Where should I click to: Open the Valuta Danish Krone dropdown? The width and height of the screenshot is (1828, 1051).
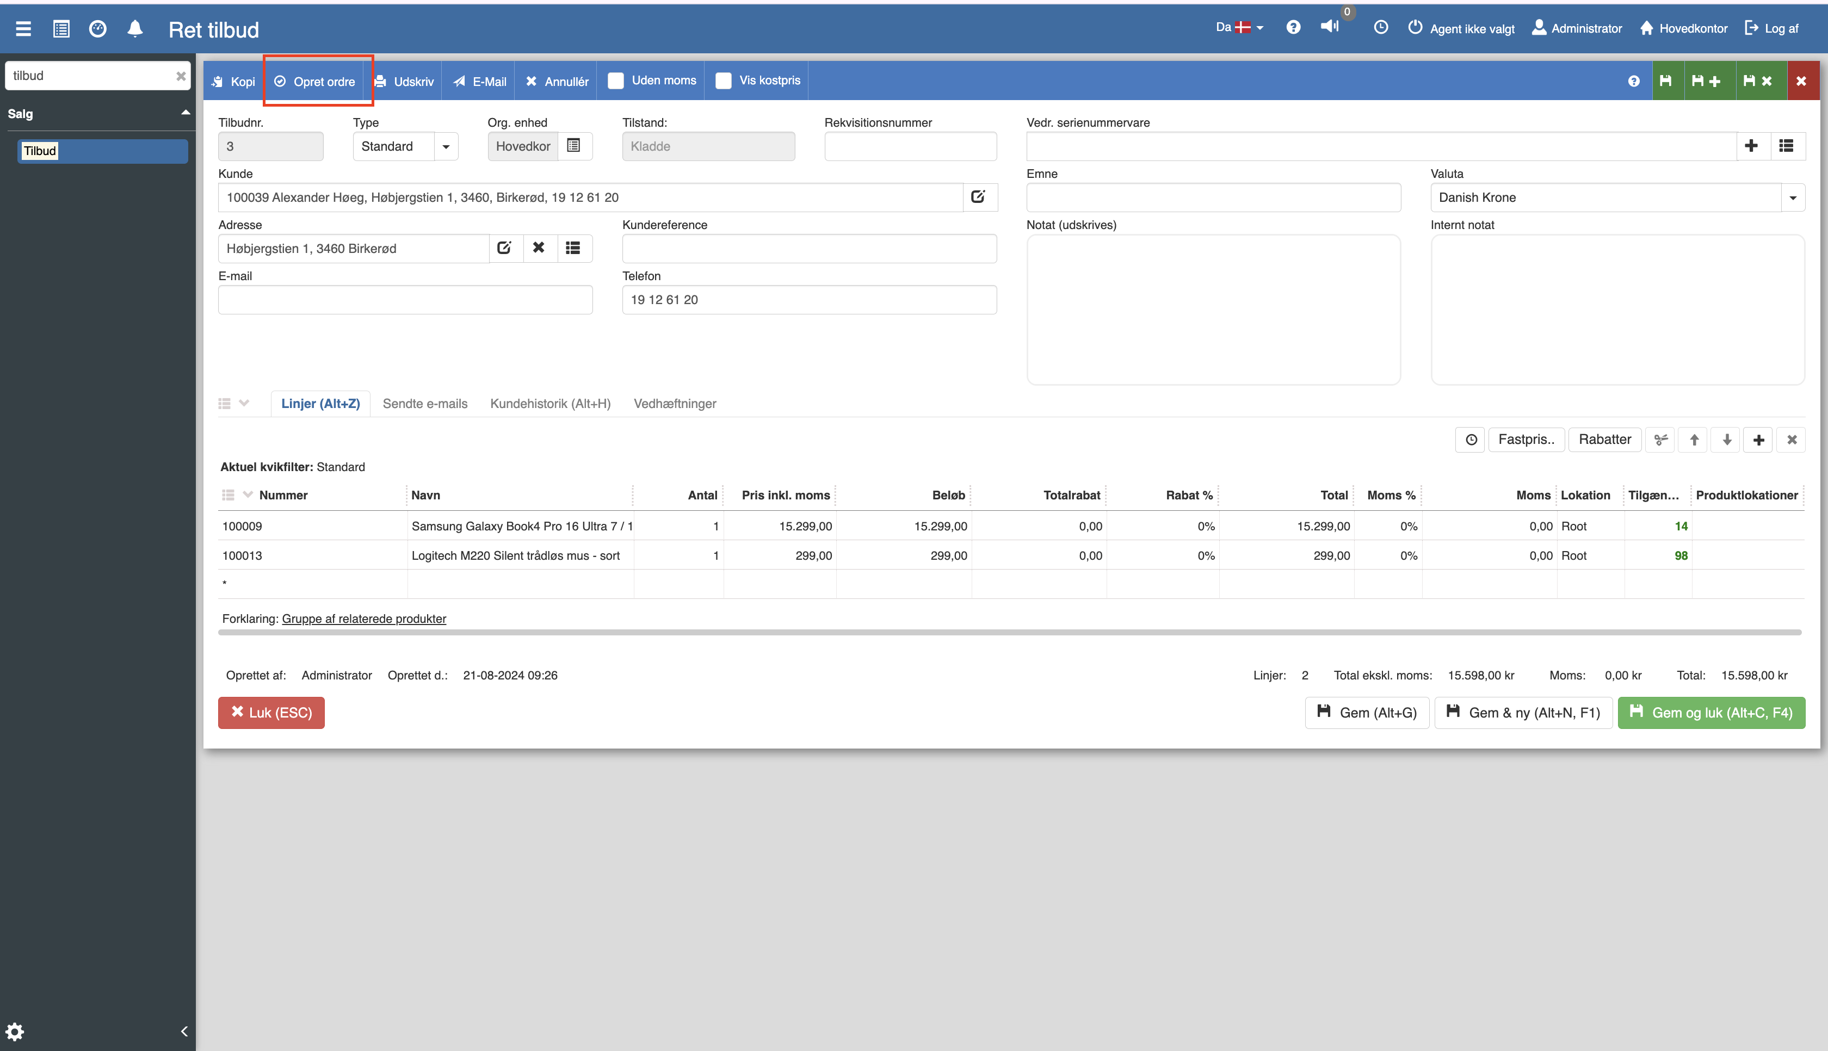pyautogui.click(x=1793, y=198)
